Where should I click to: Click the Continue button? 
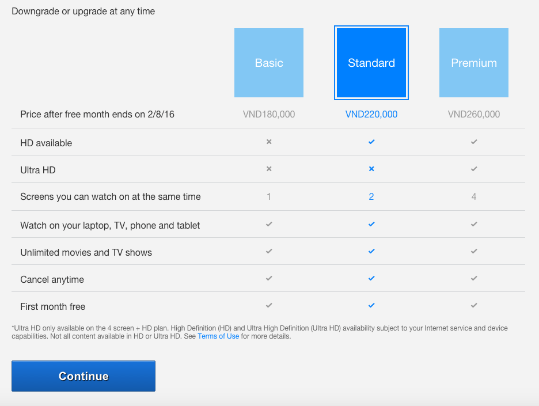click(x=83, y=376)
